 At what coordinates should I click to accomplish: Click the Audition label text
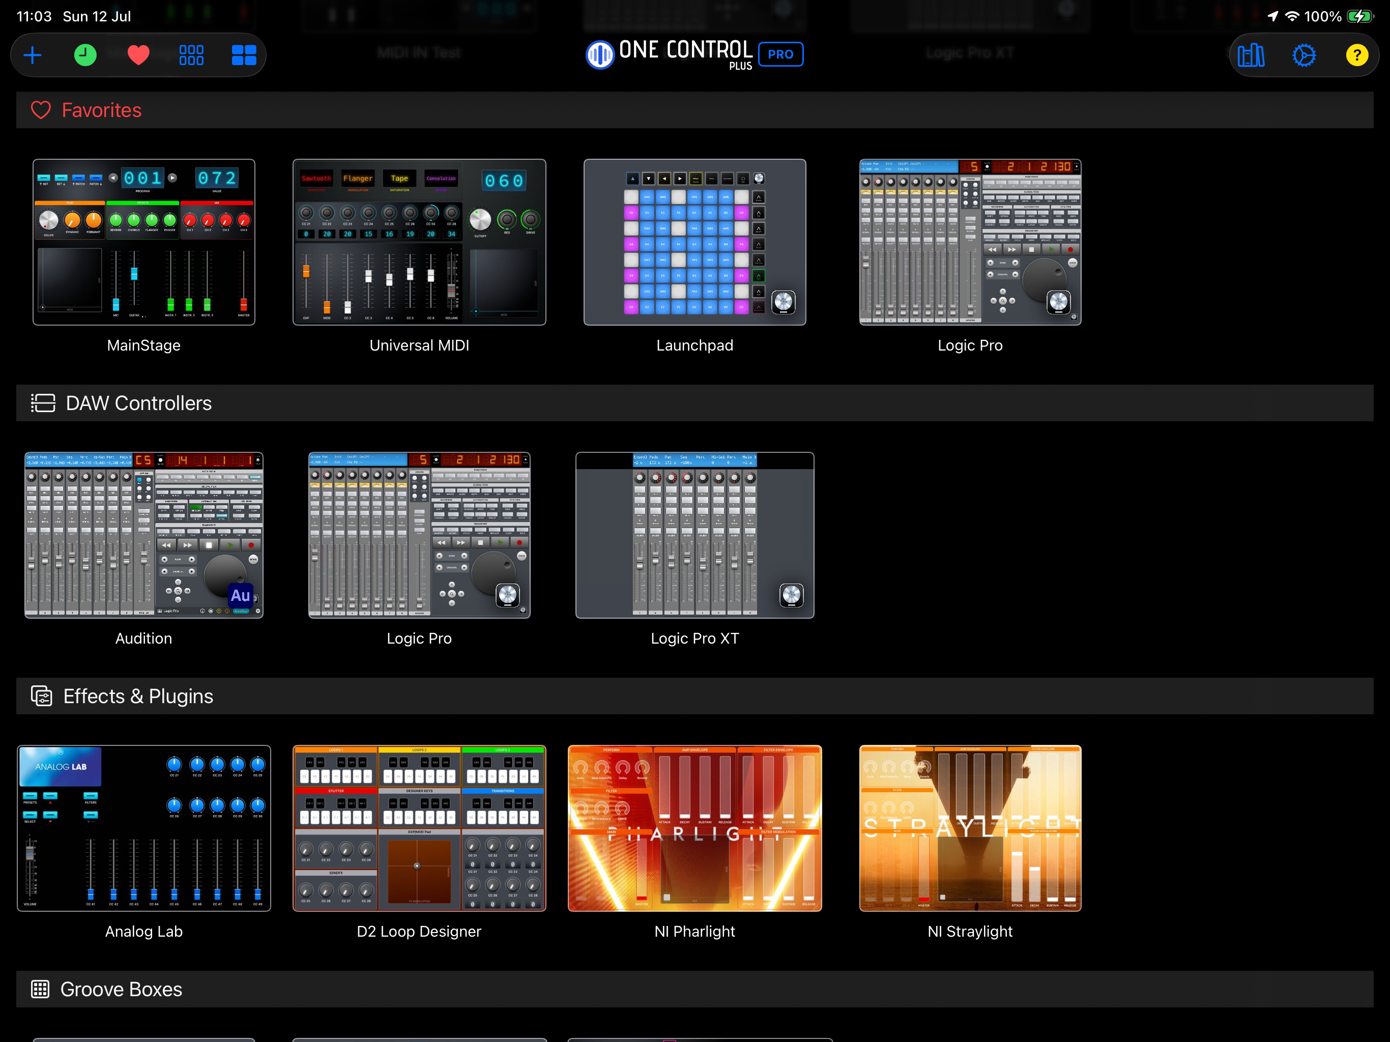pyautogui.click(x=144, y=638)
